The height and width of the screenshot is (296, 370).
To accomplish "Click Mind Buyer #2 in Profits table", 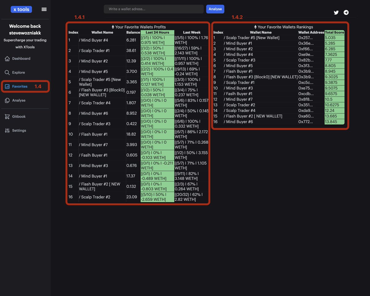I will coord(93,61).
